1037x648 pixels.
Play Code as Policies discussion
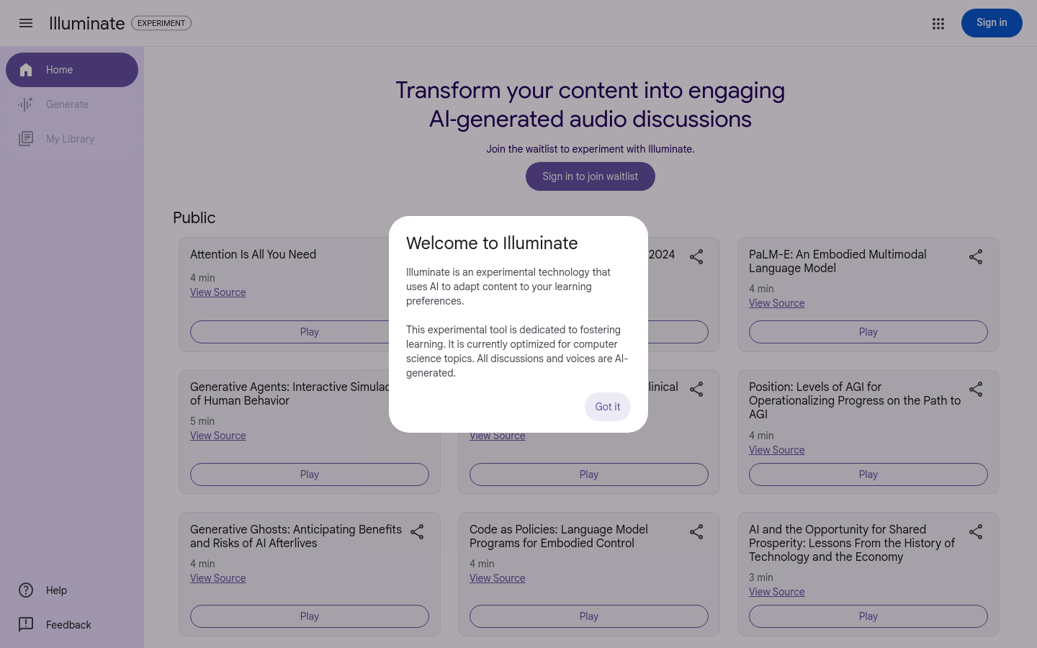[x=589, y=616]
